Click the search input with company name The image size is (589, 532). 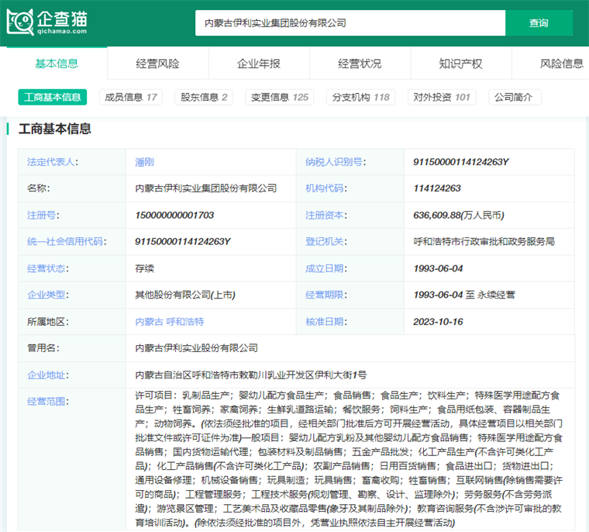click(350, 23)
